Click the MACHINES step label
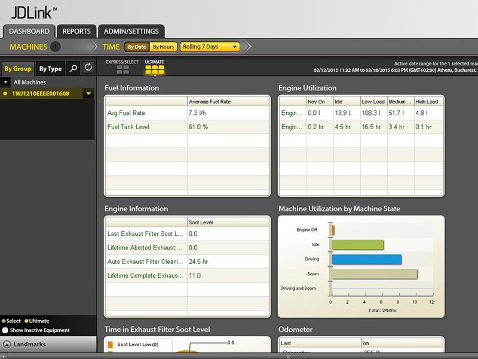This screenshot has height=359, width=478. click(x=28, y=47)
